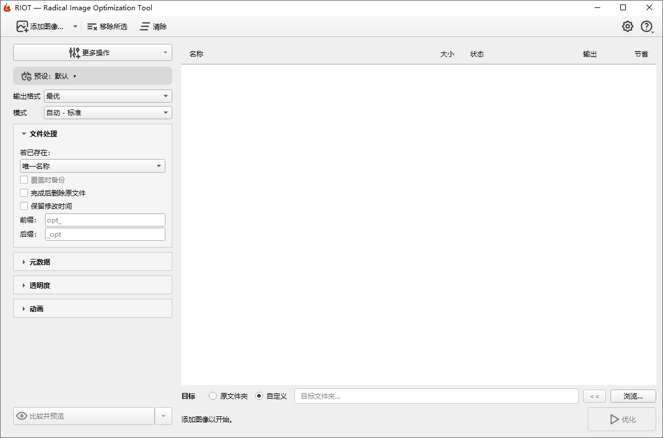663x438 pixels.
Task: Click the Output (输出) column header
Action: pyautogui.click(x=590, y=54)
